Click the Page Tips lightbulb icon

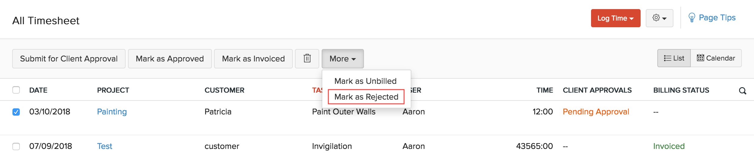[692, 18]
